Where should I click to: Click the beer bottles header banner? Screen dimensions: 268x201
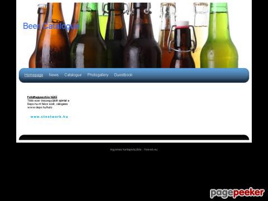tap(134, 35)
